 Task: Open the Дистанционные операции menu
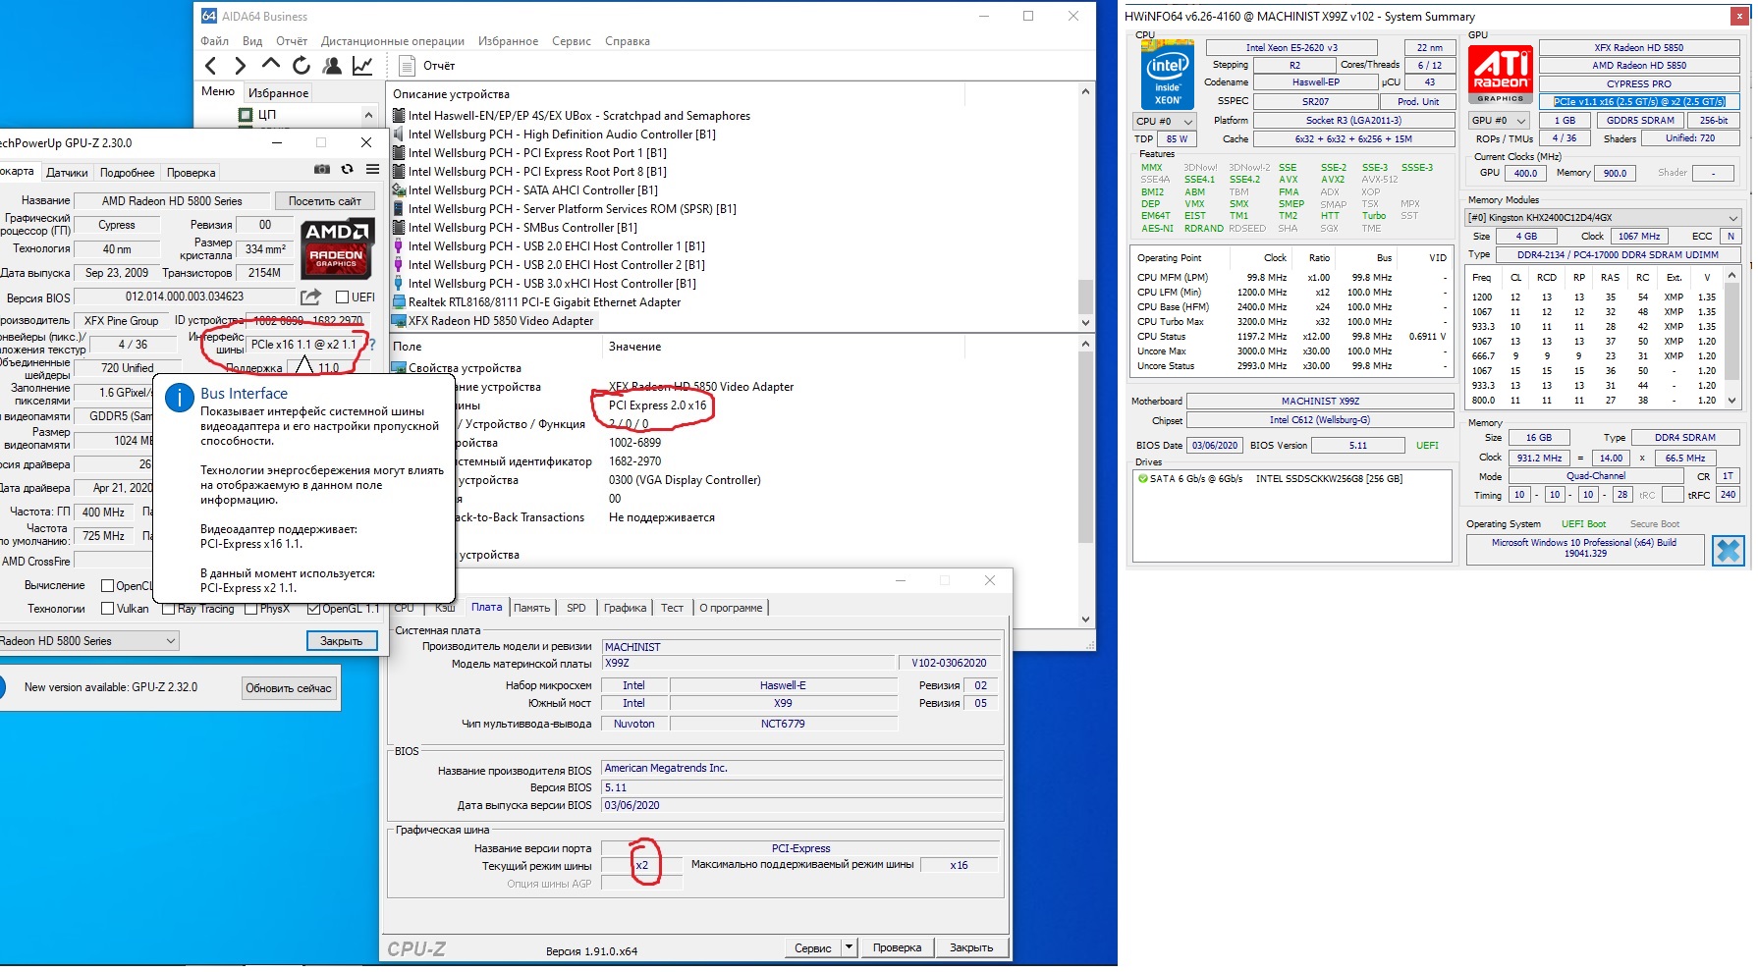point(393,41)
